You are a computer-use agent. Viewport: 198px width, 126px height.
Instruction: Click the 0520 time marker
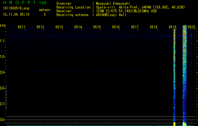click(x=191, y=27)
